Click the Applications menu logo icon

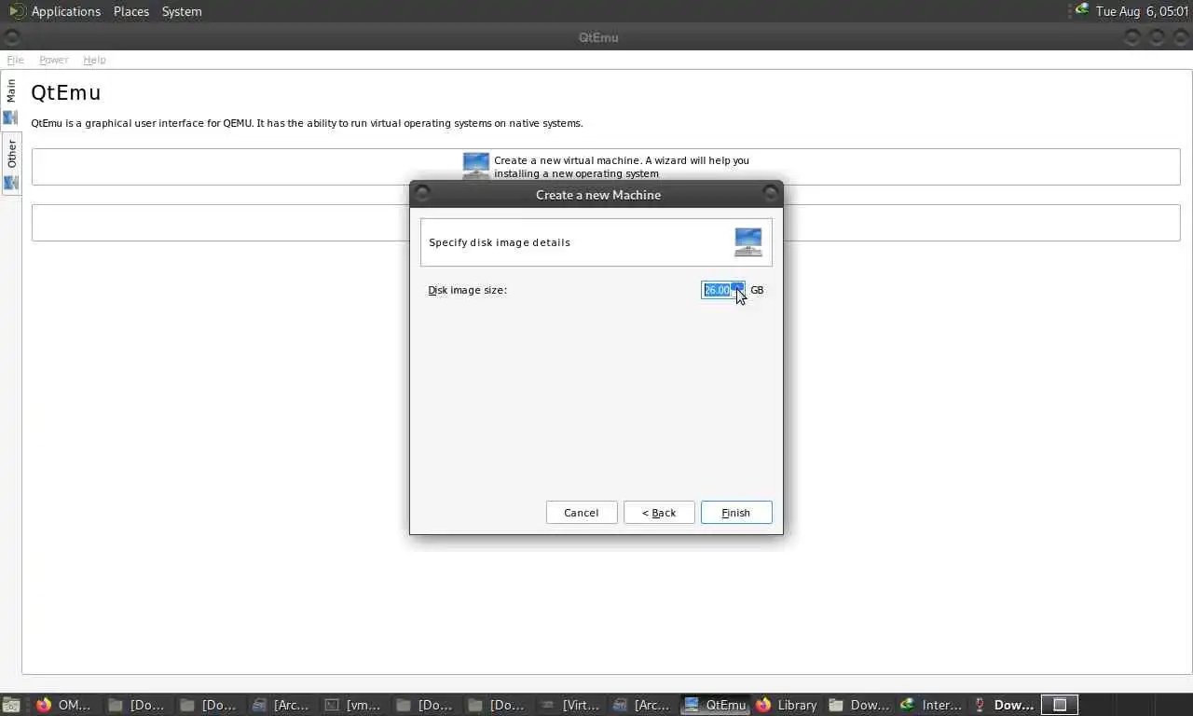17,11
